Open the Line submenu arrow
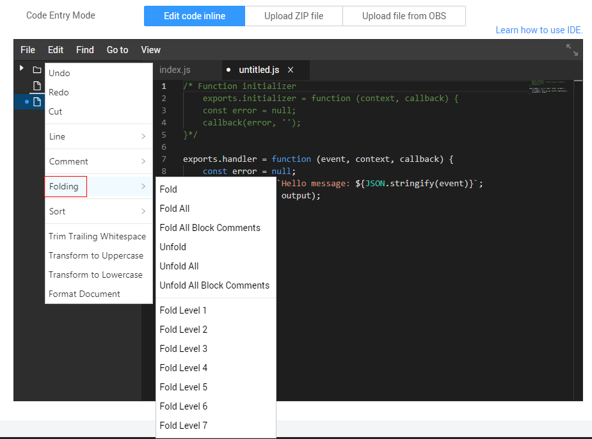 coord(143,136)
